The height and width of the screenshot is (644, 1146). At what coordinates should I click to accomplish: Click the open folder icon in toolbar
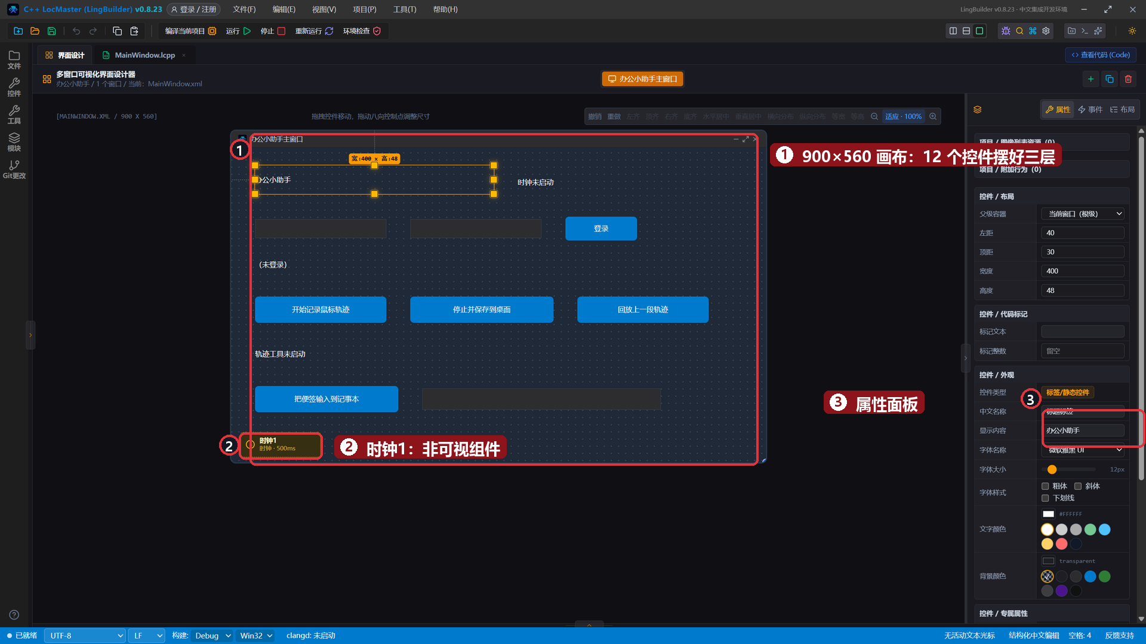(x=35, y=31)
